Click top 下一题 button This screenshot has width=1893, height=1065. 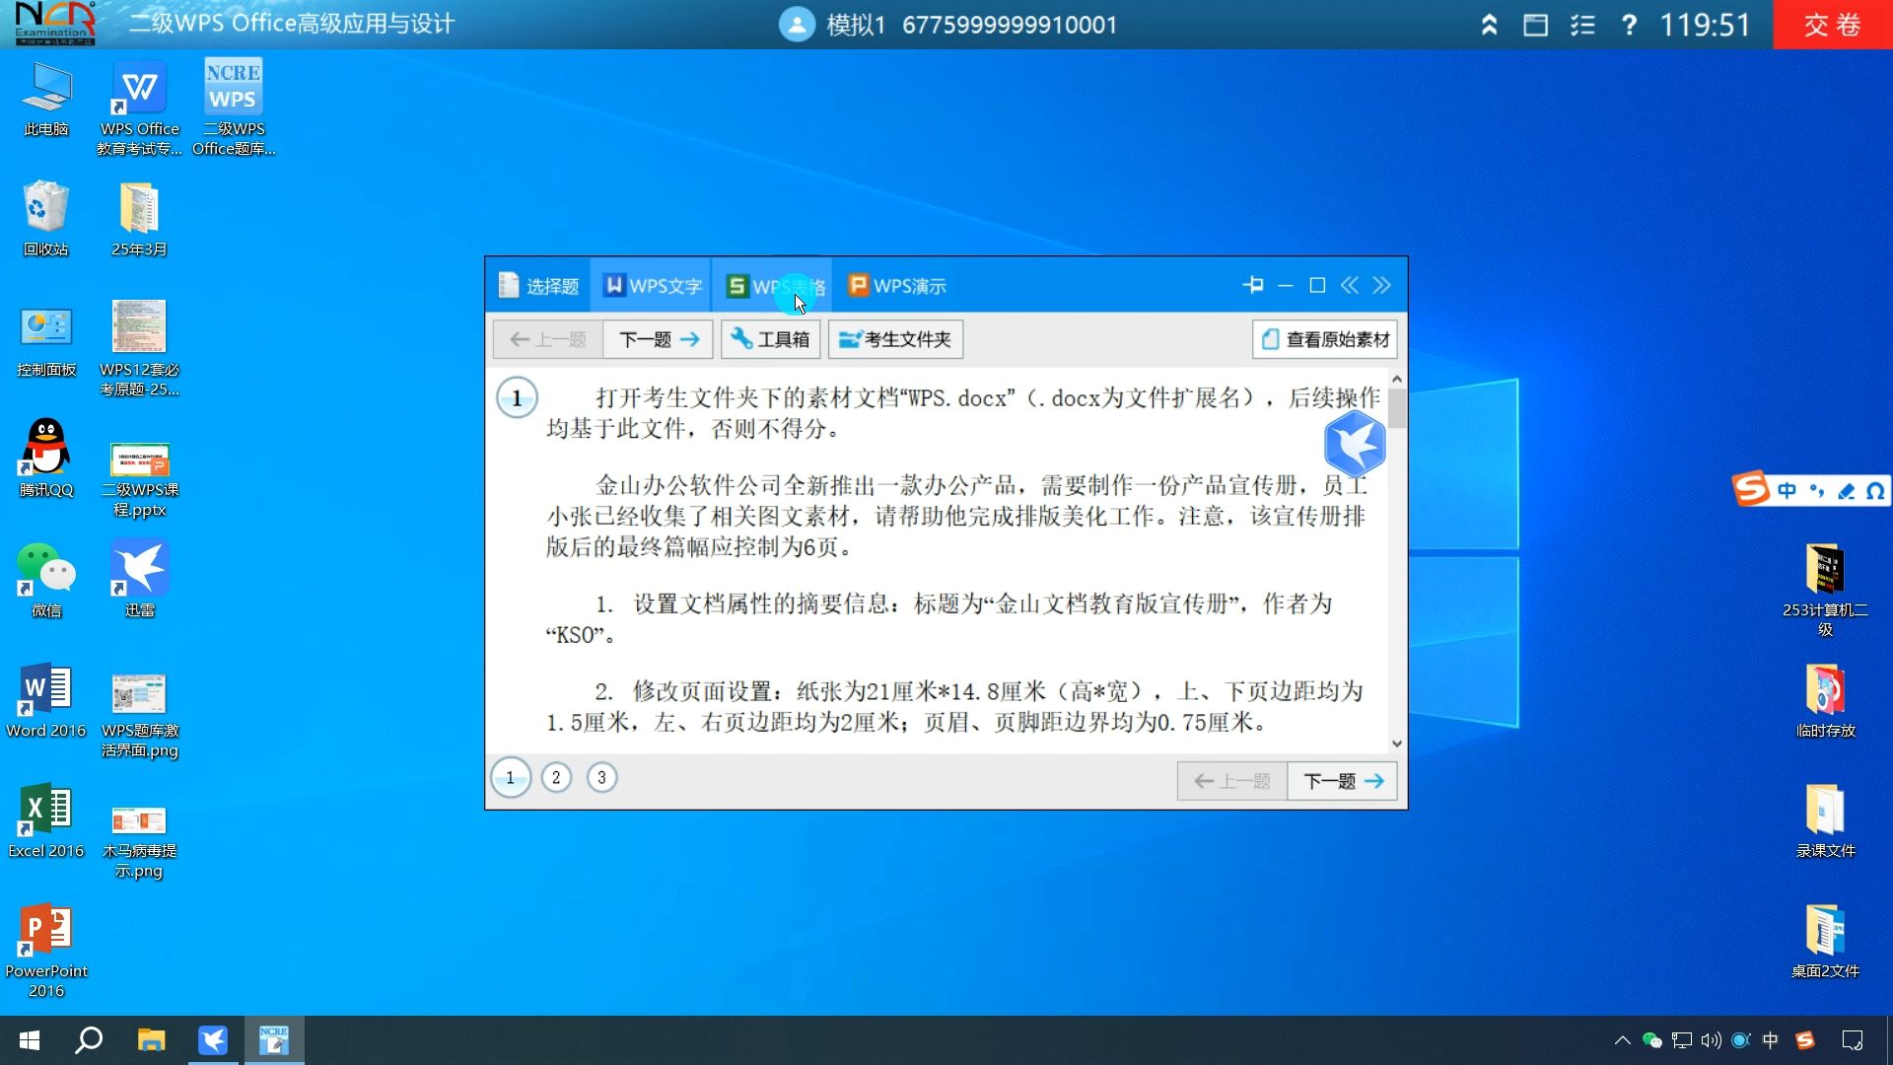[659, 339]
